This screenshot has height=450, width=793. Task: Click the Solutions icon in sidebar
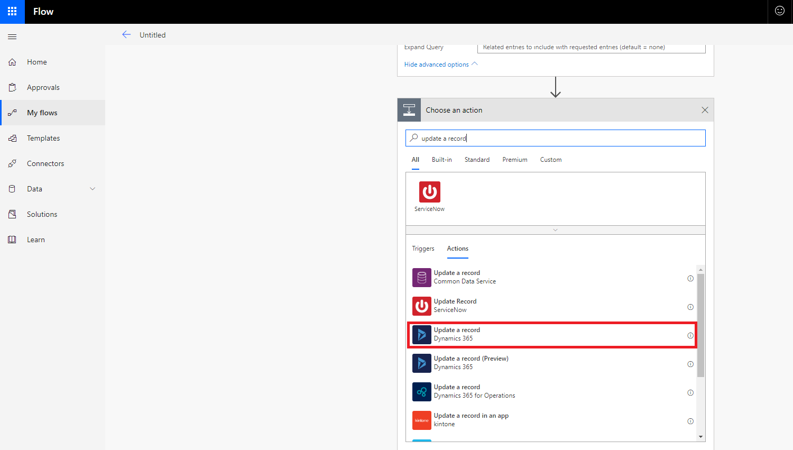pos(12,214)
